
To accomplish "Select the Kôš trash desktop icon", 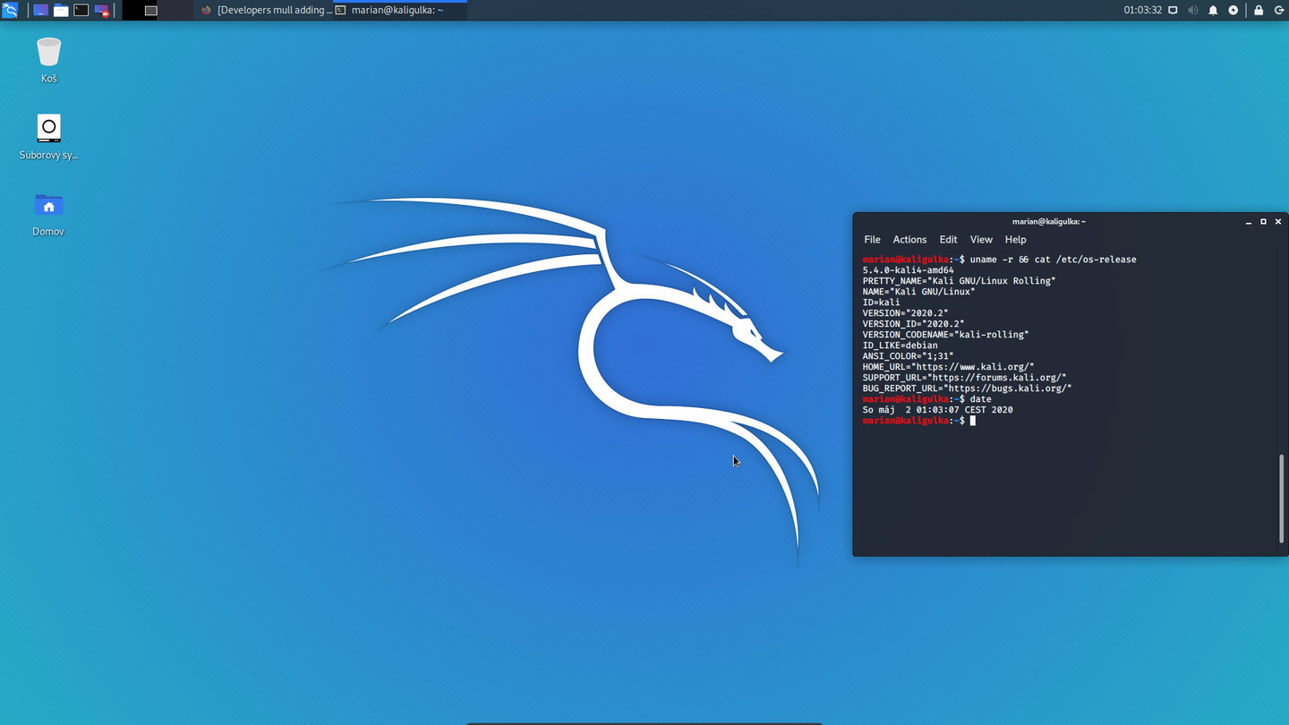I will [48, 59].
